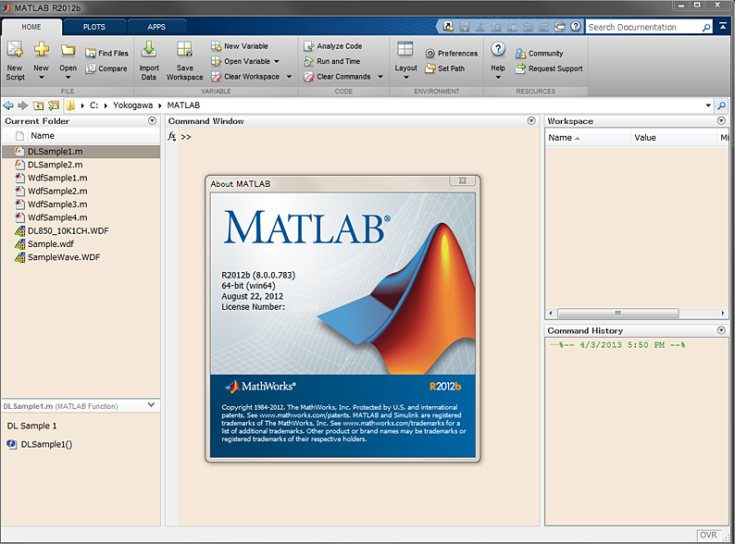Click the MATLAB folder in the path
Viewport: 735px width, 544px height.
point(183,105)
